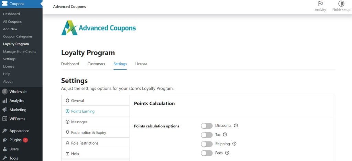Open Coupon Categories in sidebar
This screenshot has height=161, width=352.
18,36
